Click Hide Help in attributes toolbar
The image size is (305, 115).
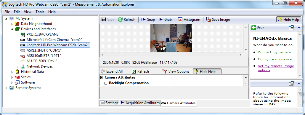coord(207,72)
